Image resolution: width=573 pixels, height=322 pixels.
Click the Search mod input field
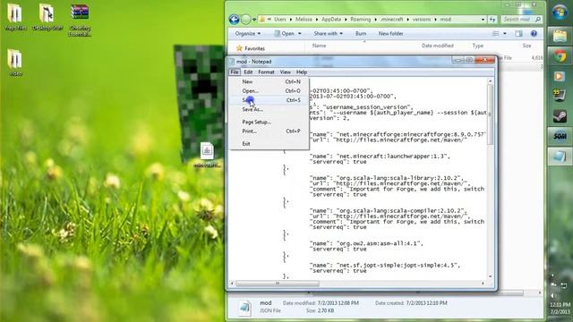point(521,20)
